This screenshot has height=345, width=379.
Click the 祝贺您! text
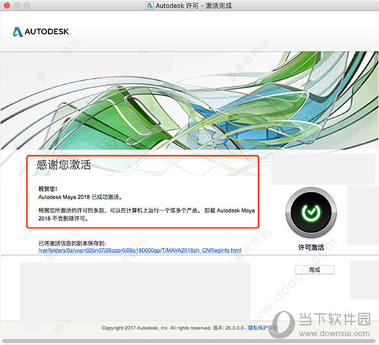48,189
